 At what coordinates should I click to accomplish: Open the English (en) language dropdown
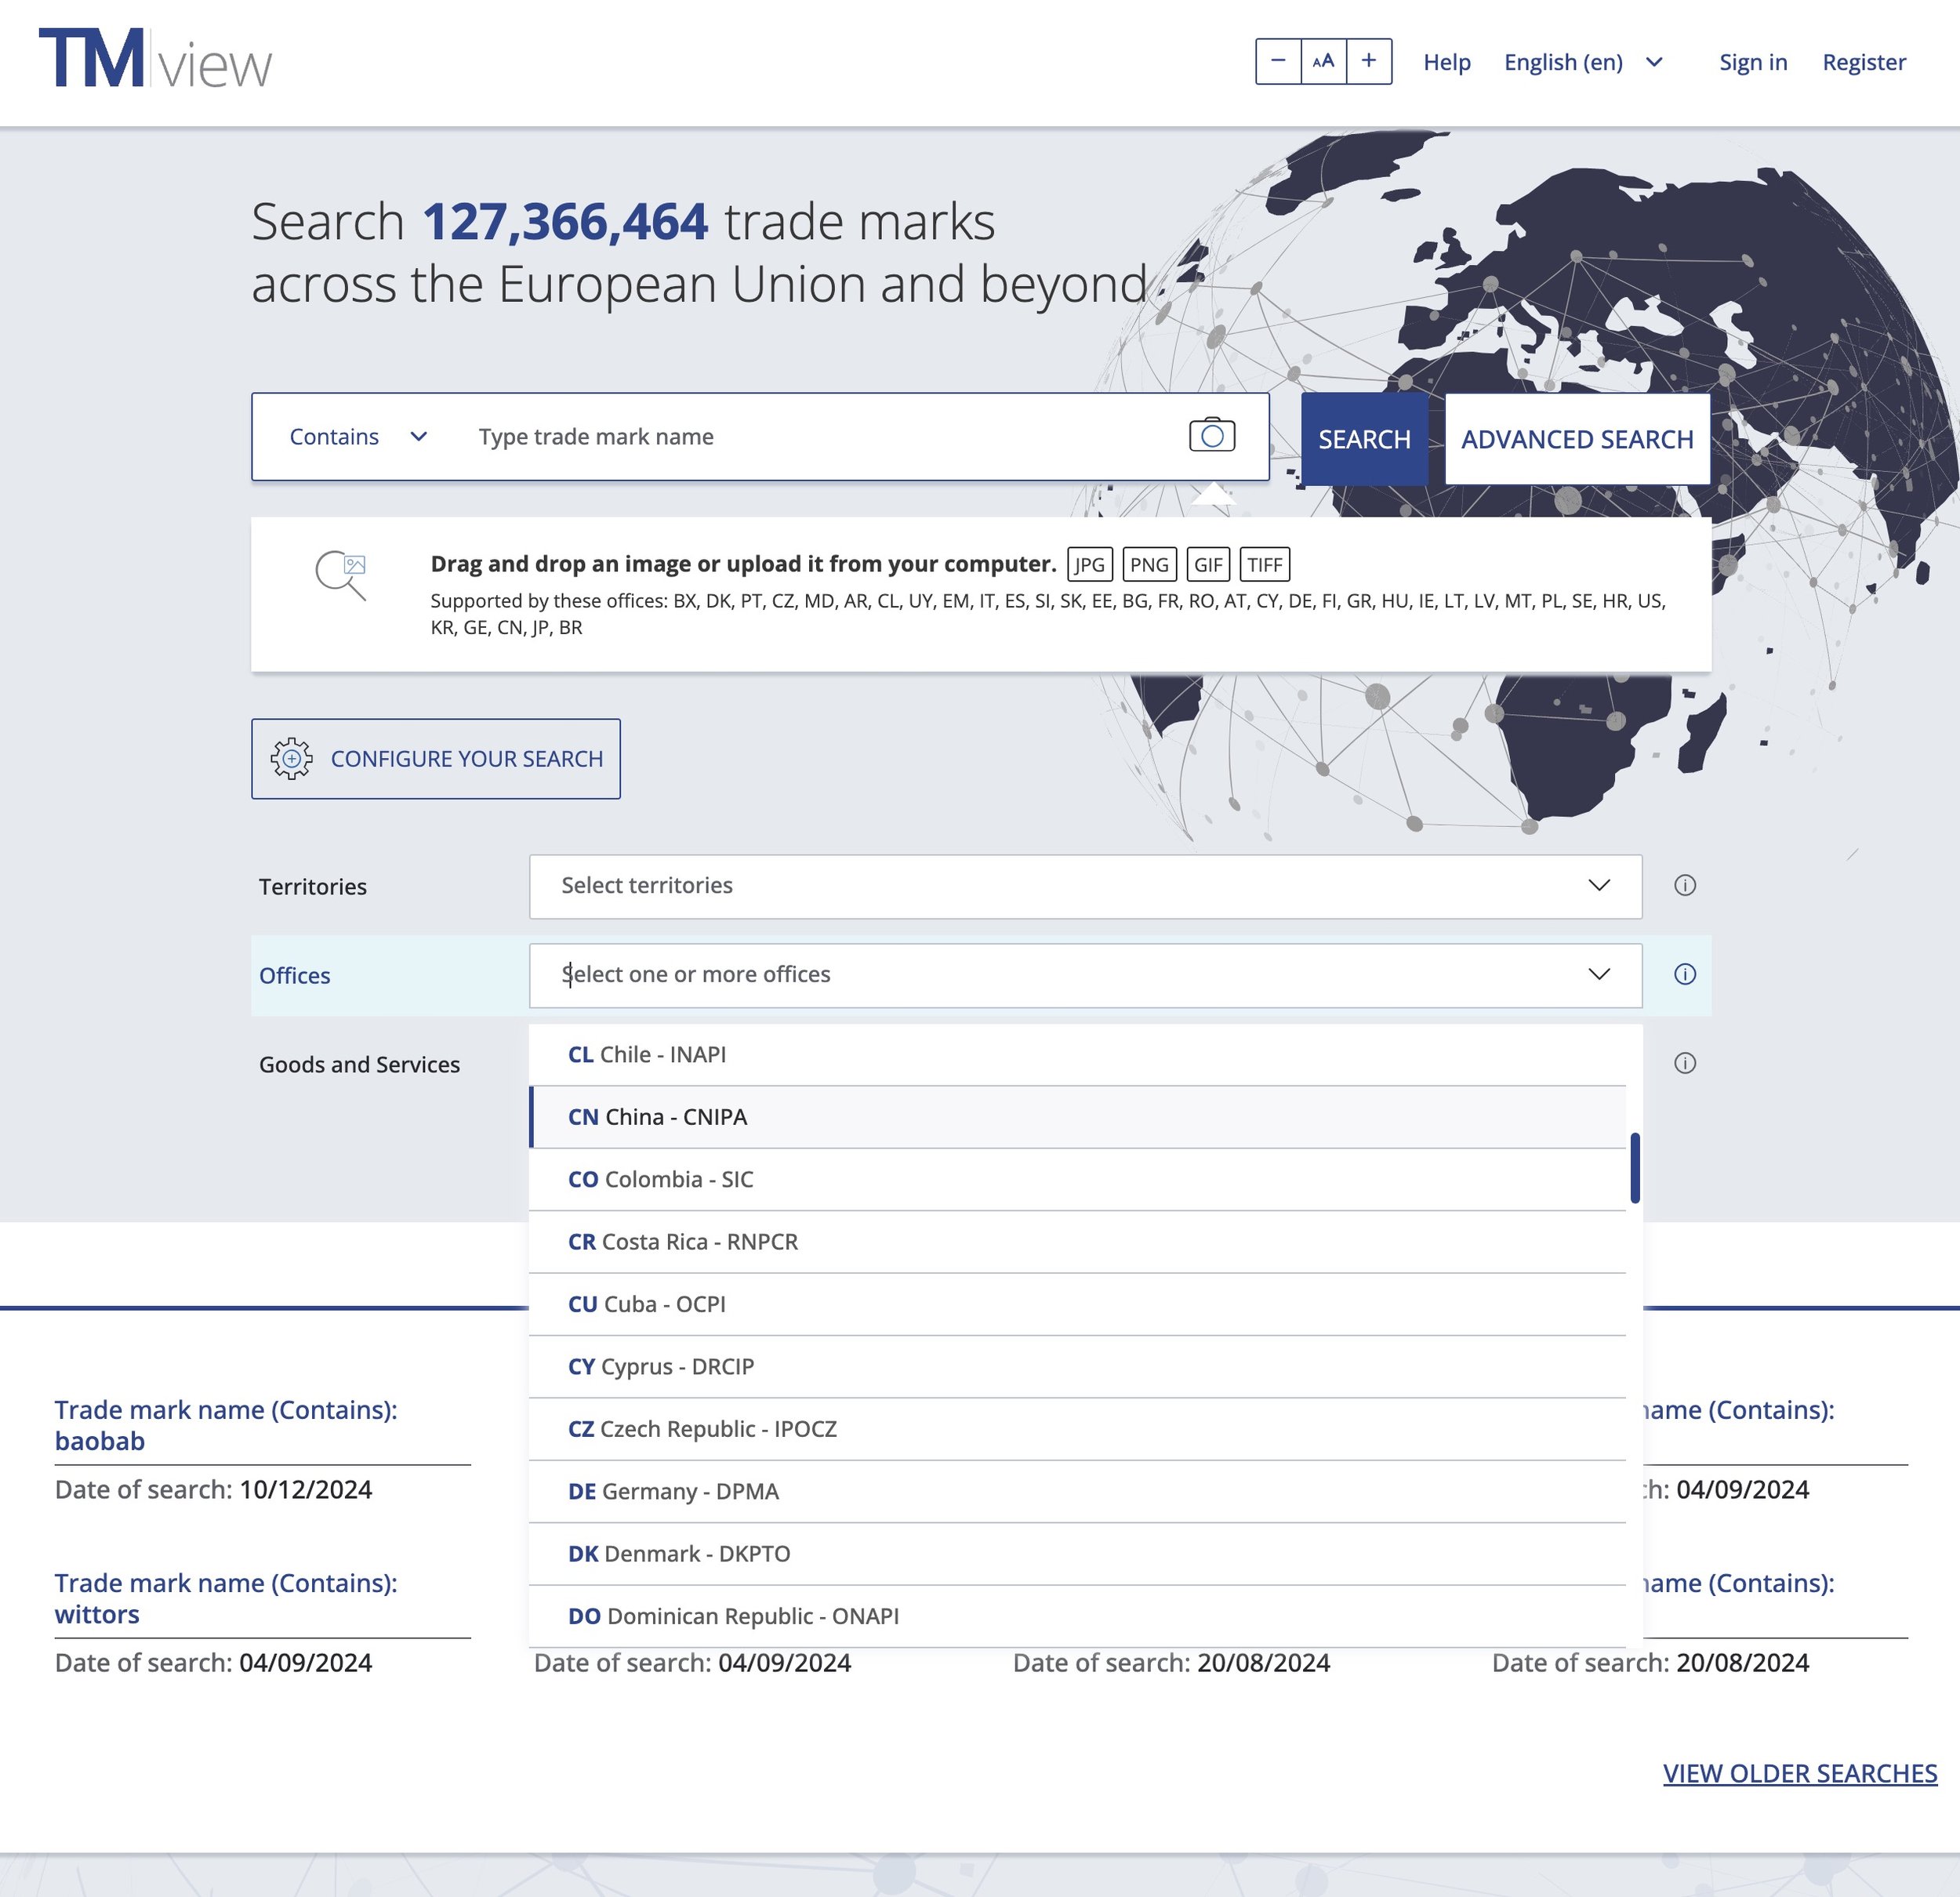[x=1583, y=62]
